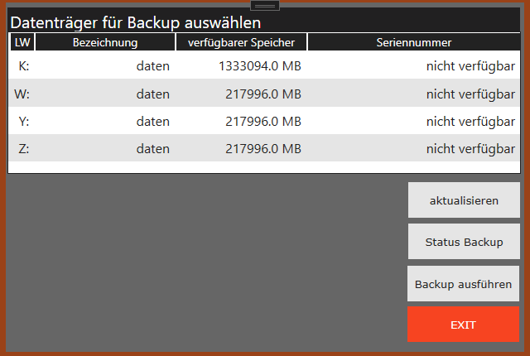Sort by the LW column header
The height and width of the screenshot is (356, 530).
point(22,42)
